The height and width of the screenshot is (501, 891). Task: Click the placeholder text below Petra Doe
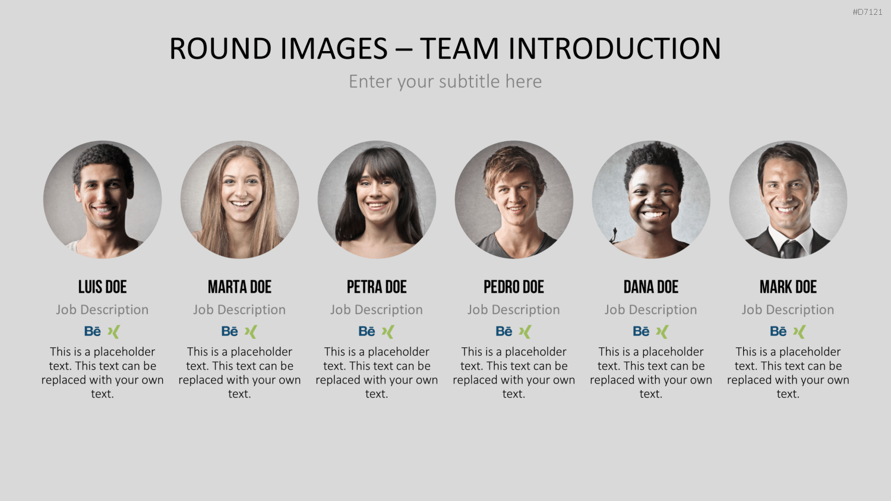tap(377, 373)
